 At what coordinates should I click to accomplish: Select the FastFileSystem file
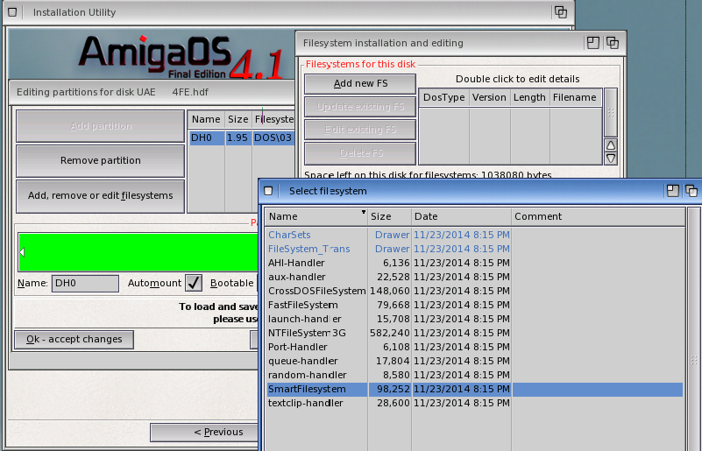tap(303, 305)
